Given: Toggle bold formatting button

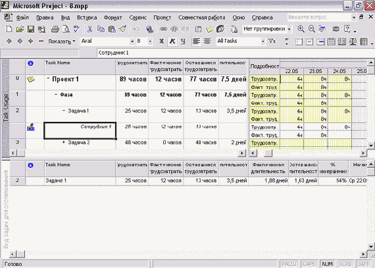Looking at the screenshot, I should click(x=162, y=41).
